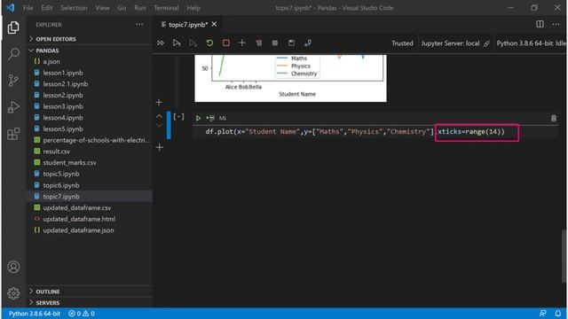Interrupt kernel with red stop icon
Screen dimensions: 568x319
pos(225,43)
